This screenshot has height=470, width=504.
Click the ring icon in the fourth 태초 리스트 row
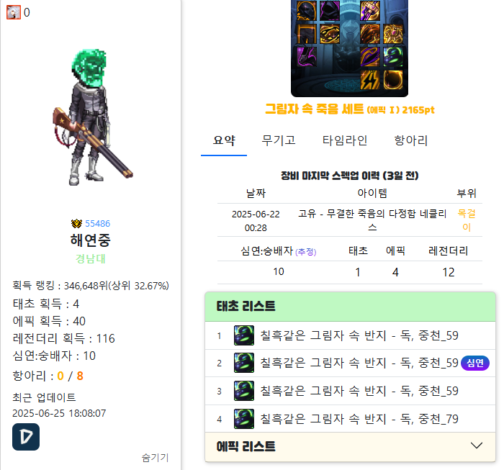244,419
